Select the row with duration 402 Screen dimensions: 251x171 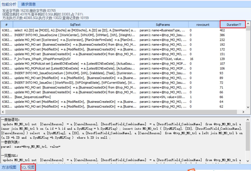76,30
